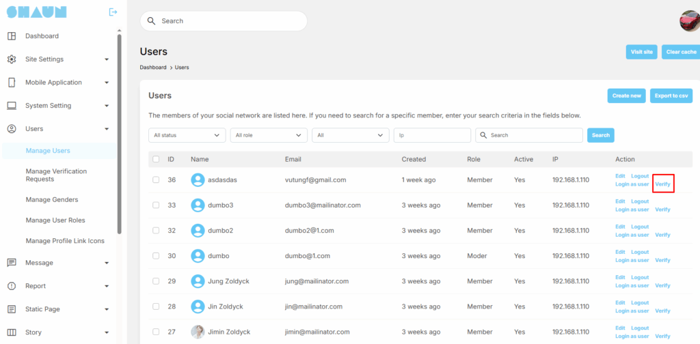Go to Manage Genders page
The height and width of the screenshot is (344, 700).
click(x=52, y=200)
